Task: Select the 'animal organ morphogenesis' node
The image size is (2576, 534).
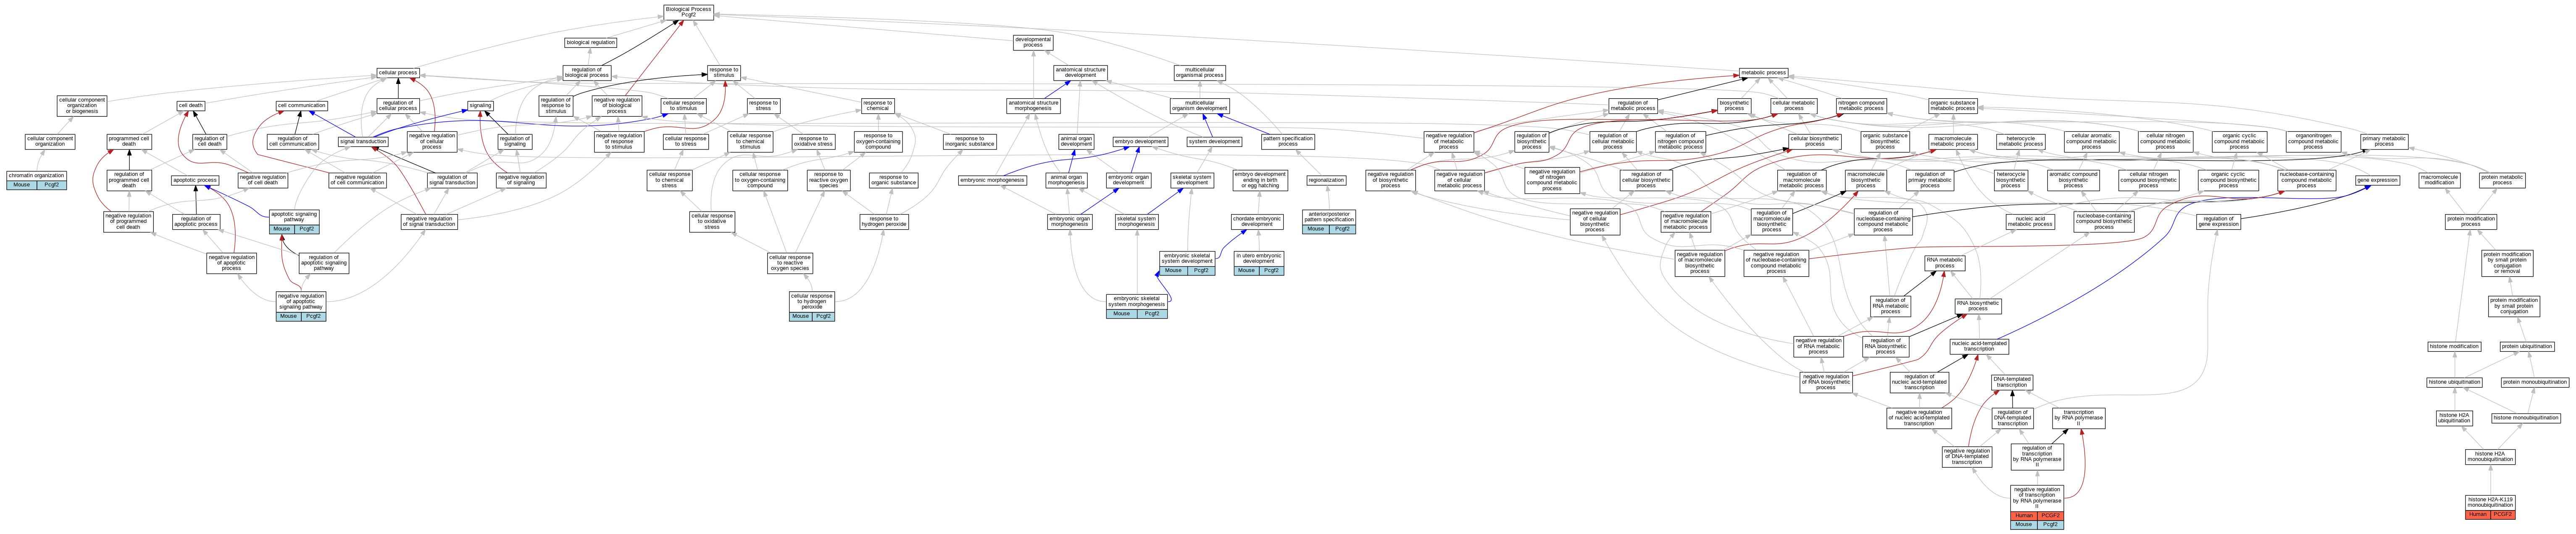Action: coord(1066,180)
